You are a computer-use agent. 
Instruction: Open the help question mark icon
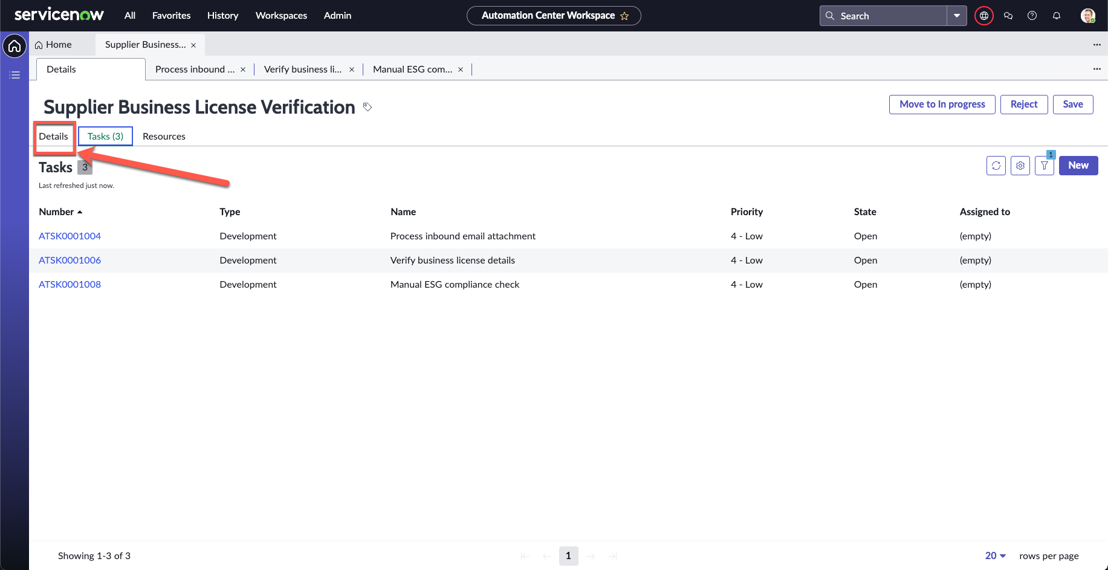coord(1032,16)
